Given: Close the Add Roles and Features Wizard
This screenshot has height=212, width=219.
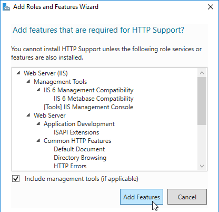Looking at the screenshot, I should click(211, 7).
